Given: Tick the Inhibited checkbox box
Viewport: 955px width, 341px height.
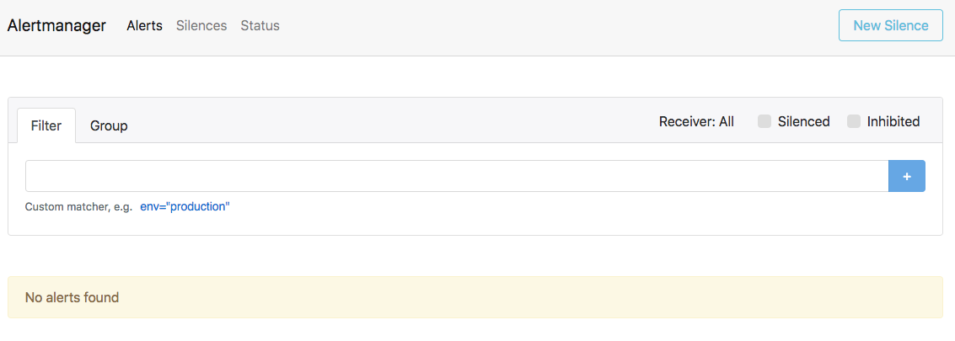Looking at the screenshot, I should tap(854, 122).
